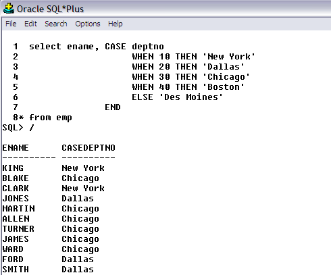This screenshot has width=331, height=275.
Task: Click the CLARK row name
Action: [x=16, y=189]
